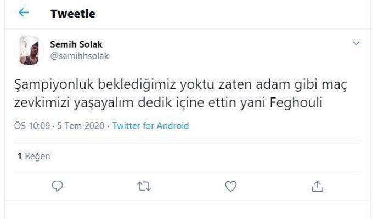Go back using the left arrow
Screen dimensions: 384x219
coord(23,13)
